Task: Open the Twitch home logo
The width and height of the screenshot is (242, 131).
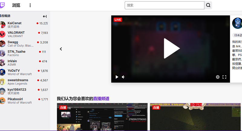Action: [2, 5]
